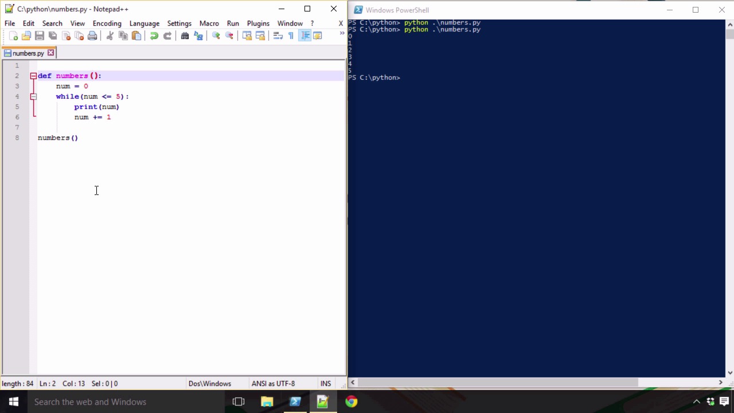The height and width of the screenshot is (413, 734).
Task: Collapse the while loop fold marker
Action: click(33, 96)
